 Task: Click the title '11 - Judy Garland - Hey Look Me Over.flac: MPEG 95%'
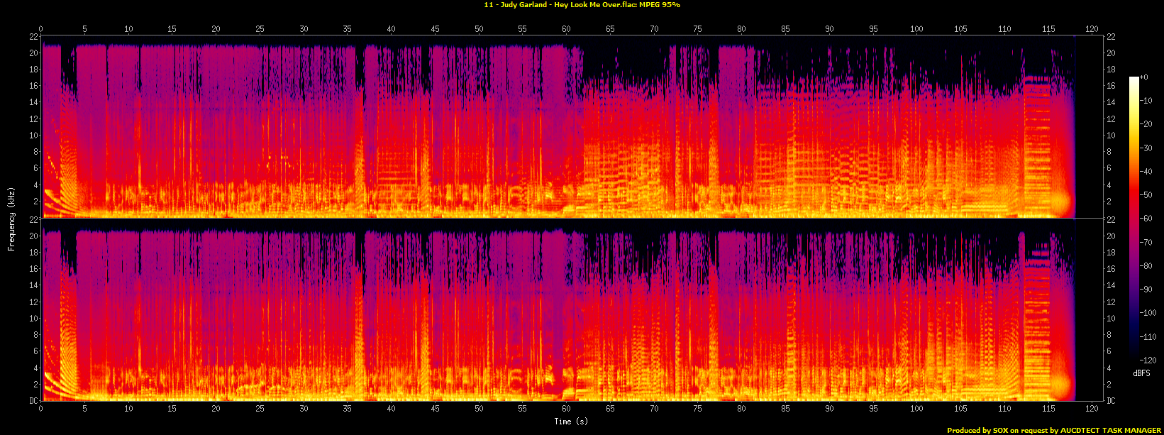coord(582,5)
